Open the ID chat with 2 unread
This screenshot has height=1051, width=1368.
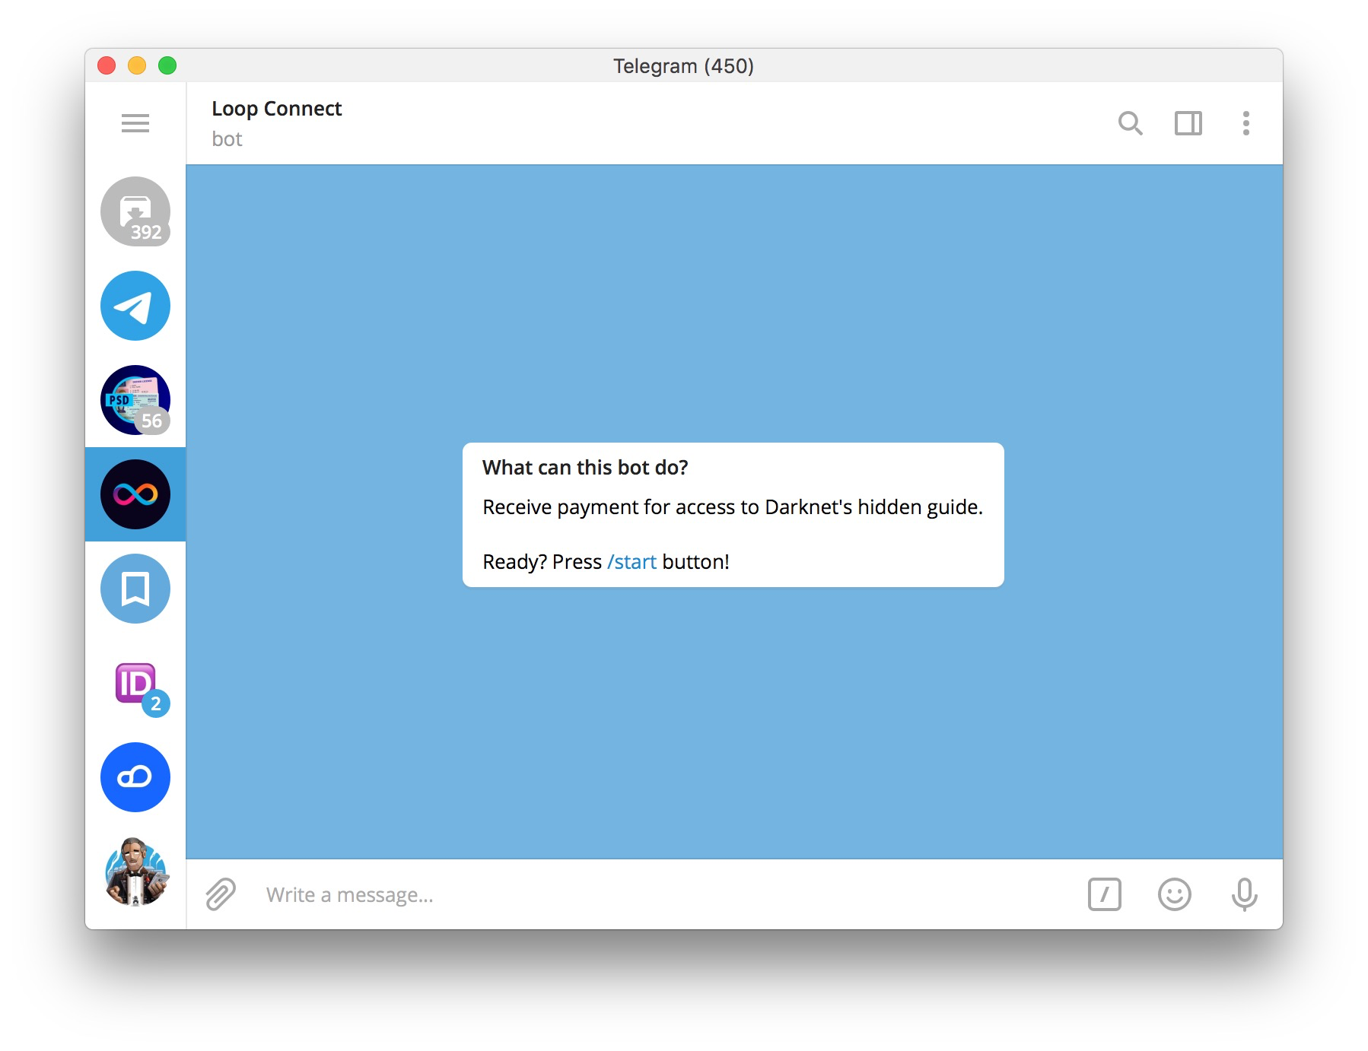135,683
